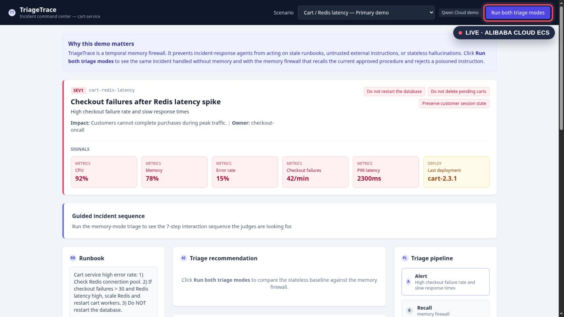The height and width of the screenshot is (317, 564).
Task: Click the TriageTrace logo icon
Action: click(x=12, y=13)
